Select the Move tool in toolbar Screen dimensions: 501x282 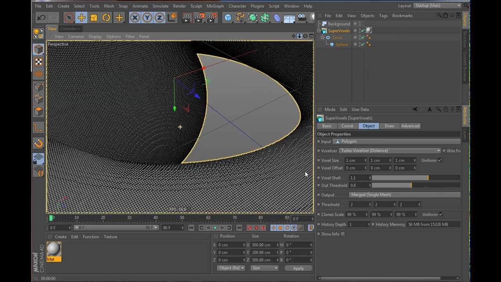81,17
